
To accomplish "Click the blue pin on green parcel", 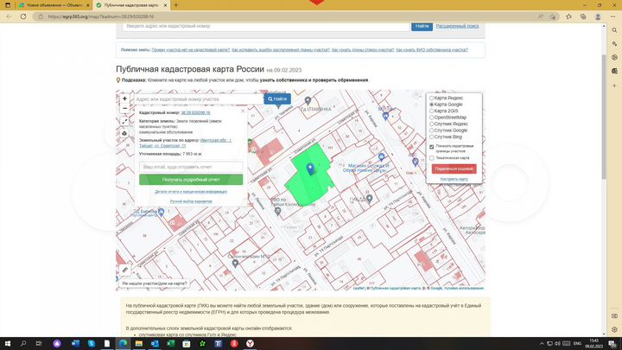I will (x=311, y=169).
